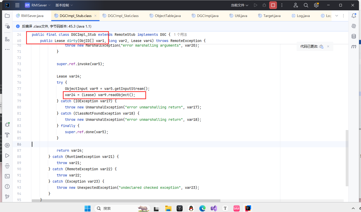The image size is (361, 212).
Task: Stop the running program with red button
Action: (273, 5)
